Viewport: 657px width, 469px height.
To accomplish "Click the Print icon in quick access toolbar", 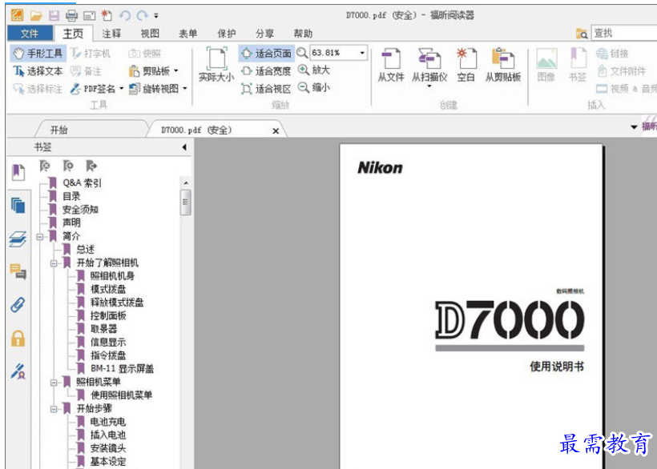I will coord(71,16).
